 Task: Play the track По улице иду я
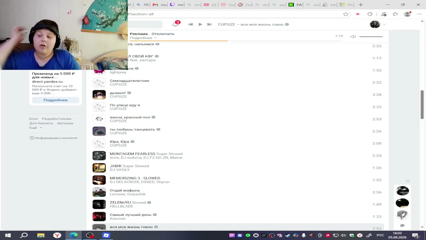[238, 107]
